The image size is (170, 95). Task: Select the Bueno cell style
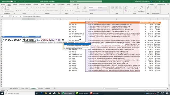pyautogui.click(x=102, y=8)
